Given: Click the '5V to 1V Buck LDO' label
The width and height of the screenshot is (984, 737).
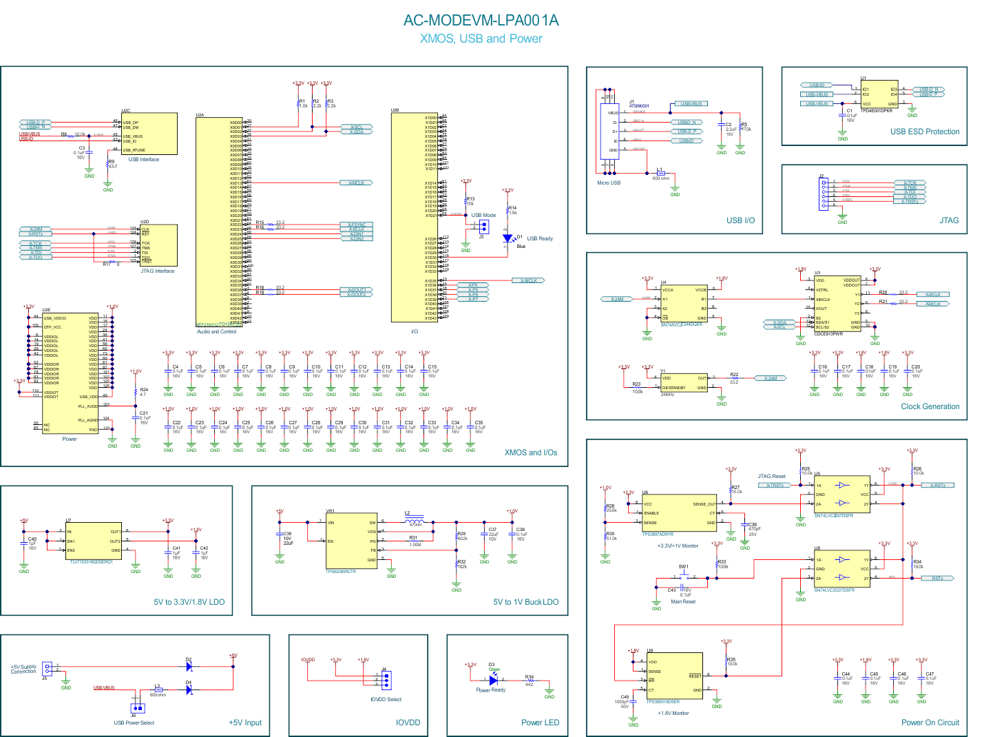Looking at the screenshot, I should (525, 602).
